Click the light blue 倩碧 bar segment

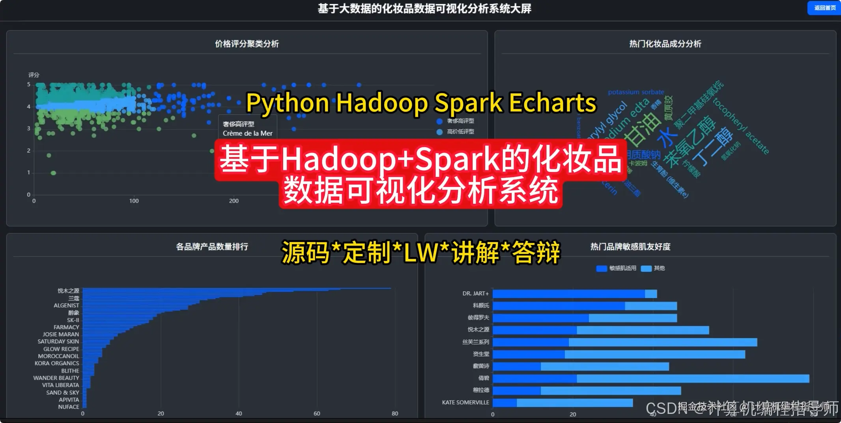(693, 378)
